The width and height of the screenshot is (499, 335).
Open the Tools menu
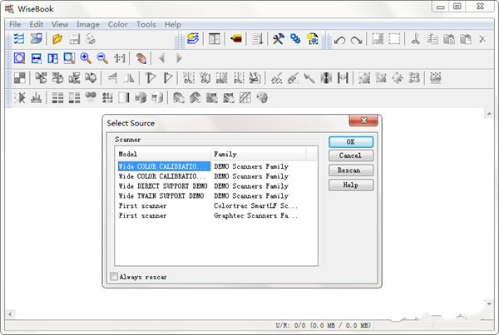pyautogui.click(x=146, y=24)
